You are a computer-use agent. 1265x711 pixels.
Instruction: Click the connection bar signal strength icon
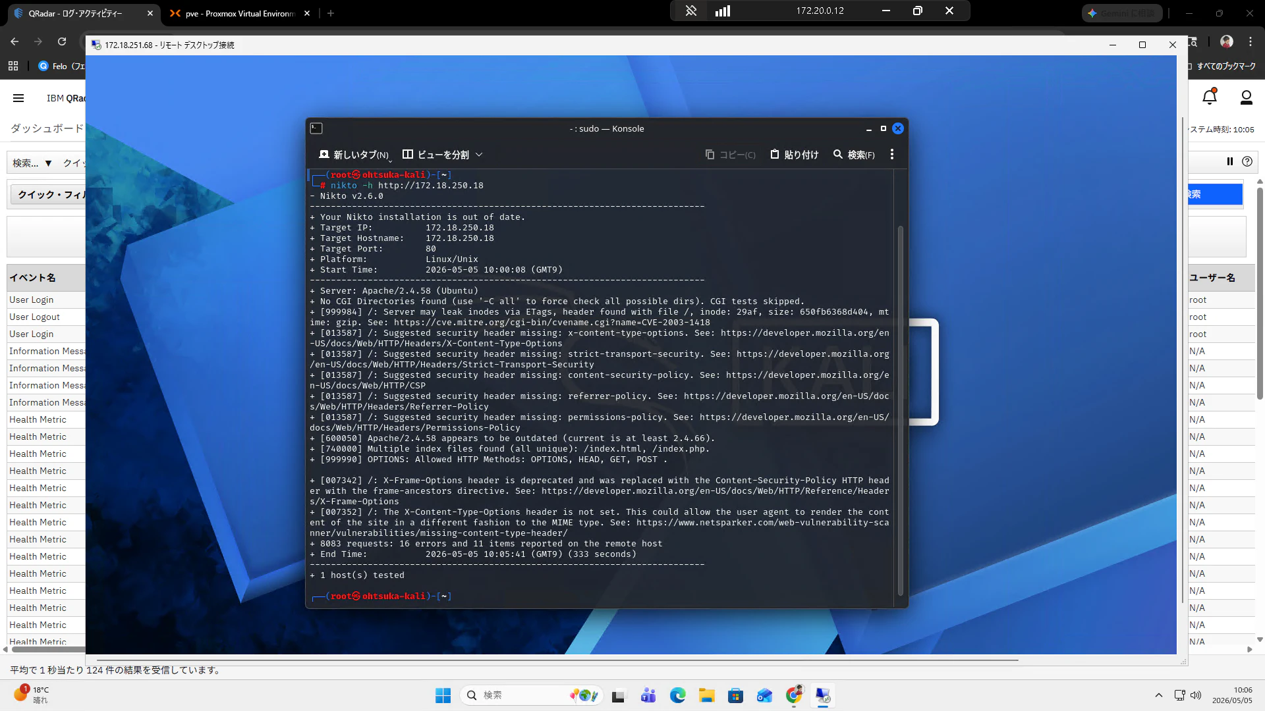click(x=723, y=11)
